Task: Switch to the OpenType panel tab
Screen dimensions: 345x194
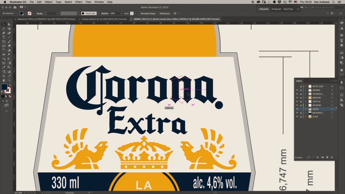Action: tap(288, 9)
